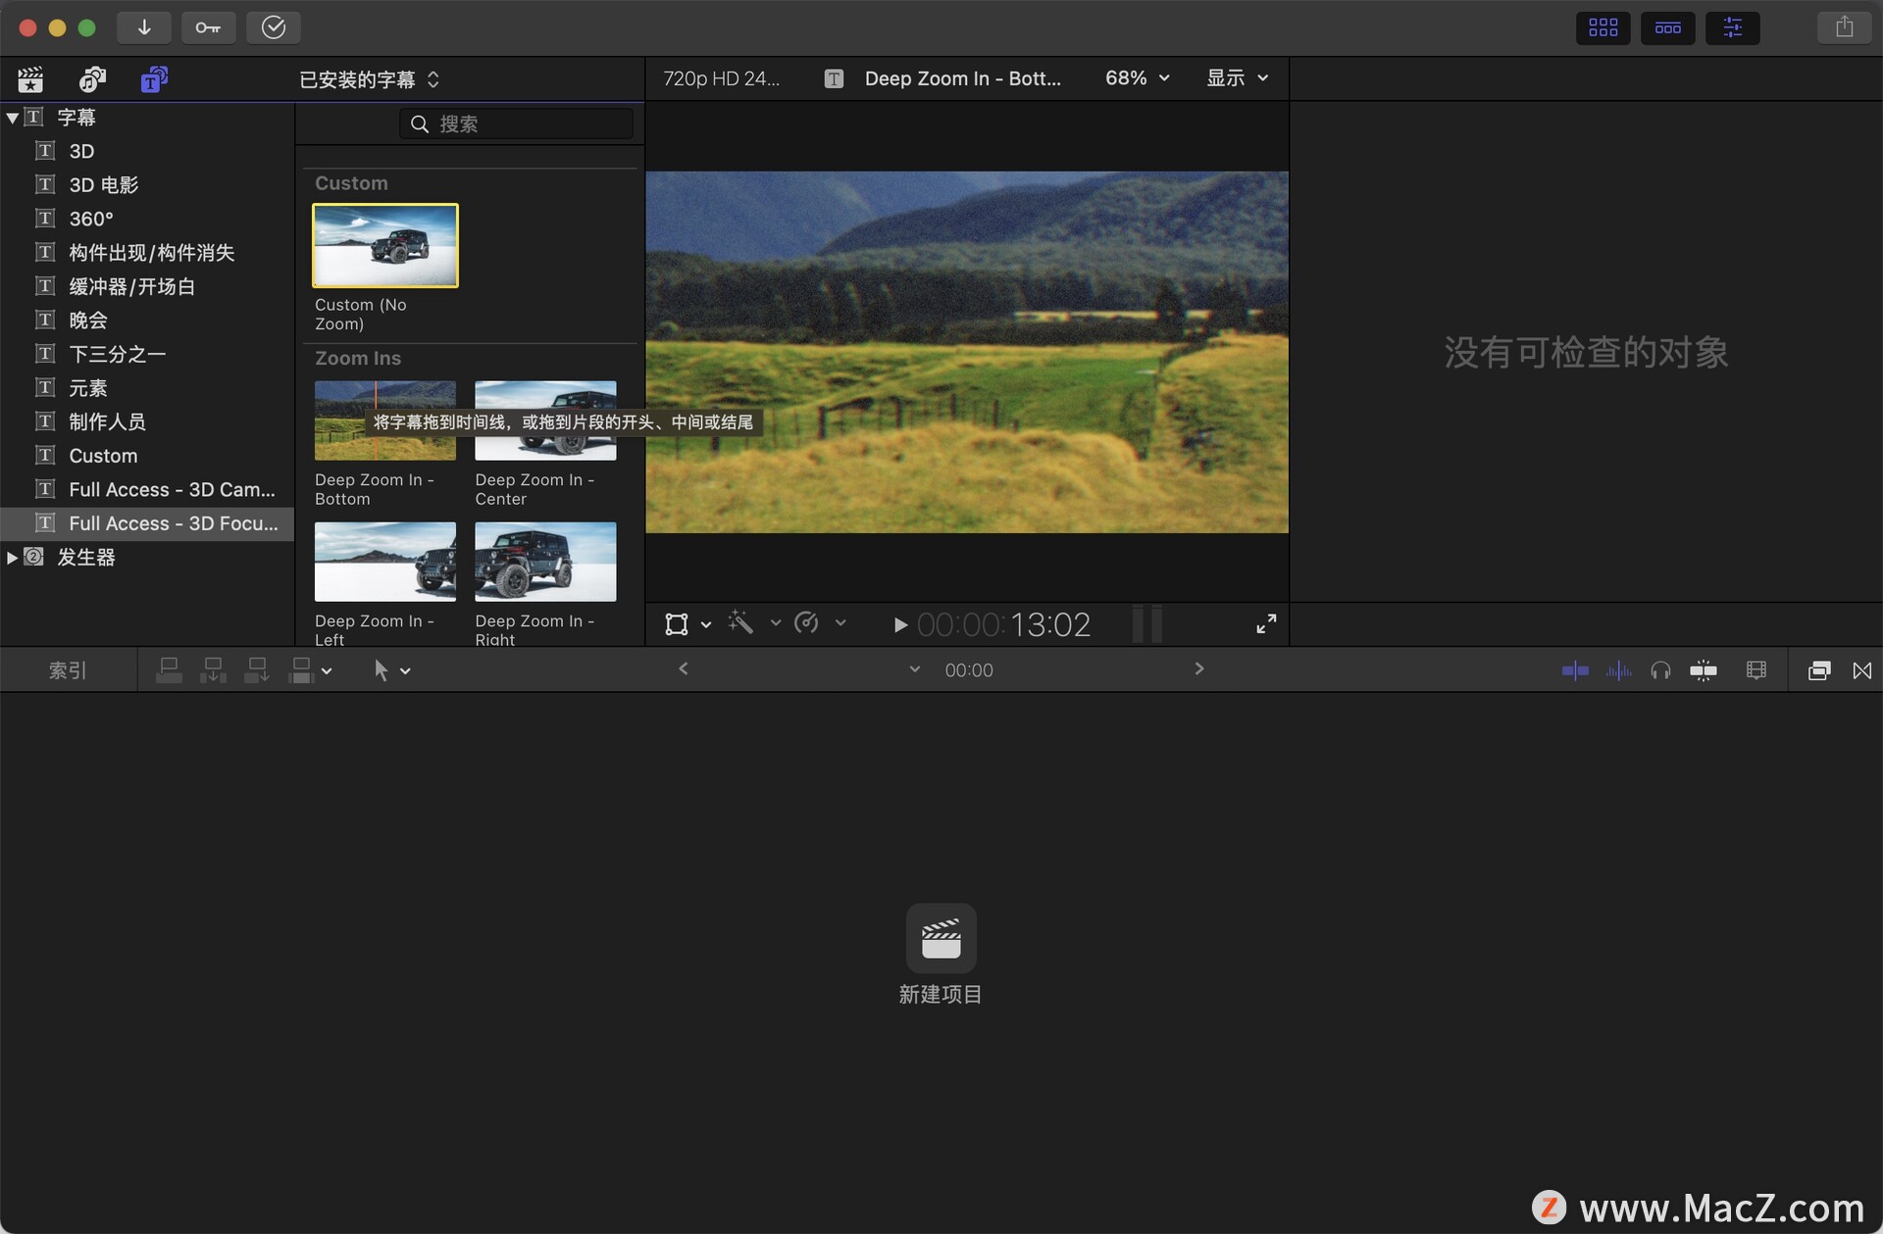Open the keyword editor key icon
Viewport: 1883px width, 1234px height.
coord(208,27)
